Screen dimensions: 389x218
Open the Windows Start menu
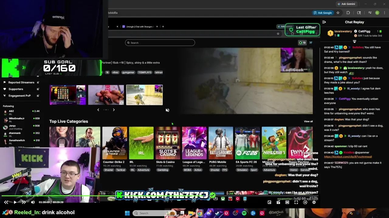(x=127, y=213)
